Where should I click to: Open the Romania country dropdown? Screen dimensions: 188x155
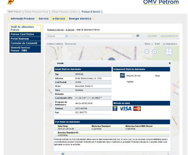click(57, 36)
